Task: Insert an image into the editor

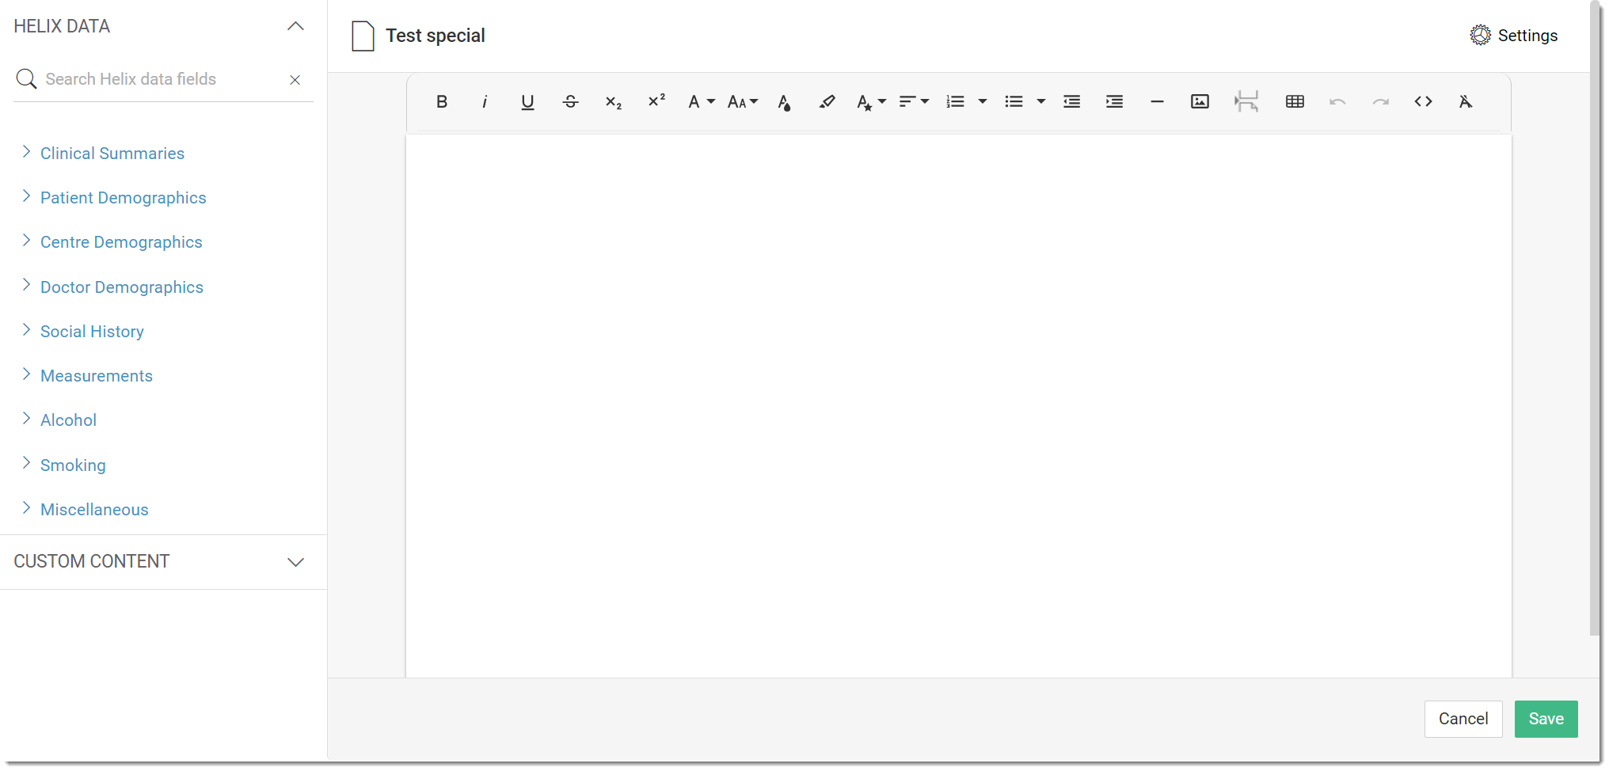Action: [1200, 101]
